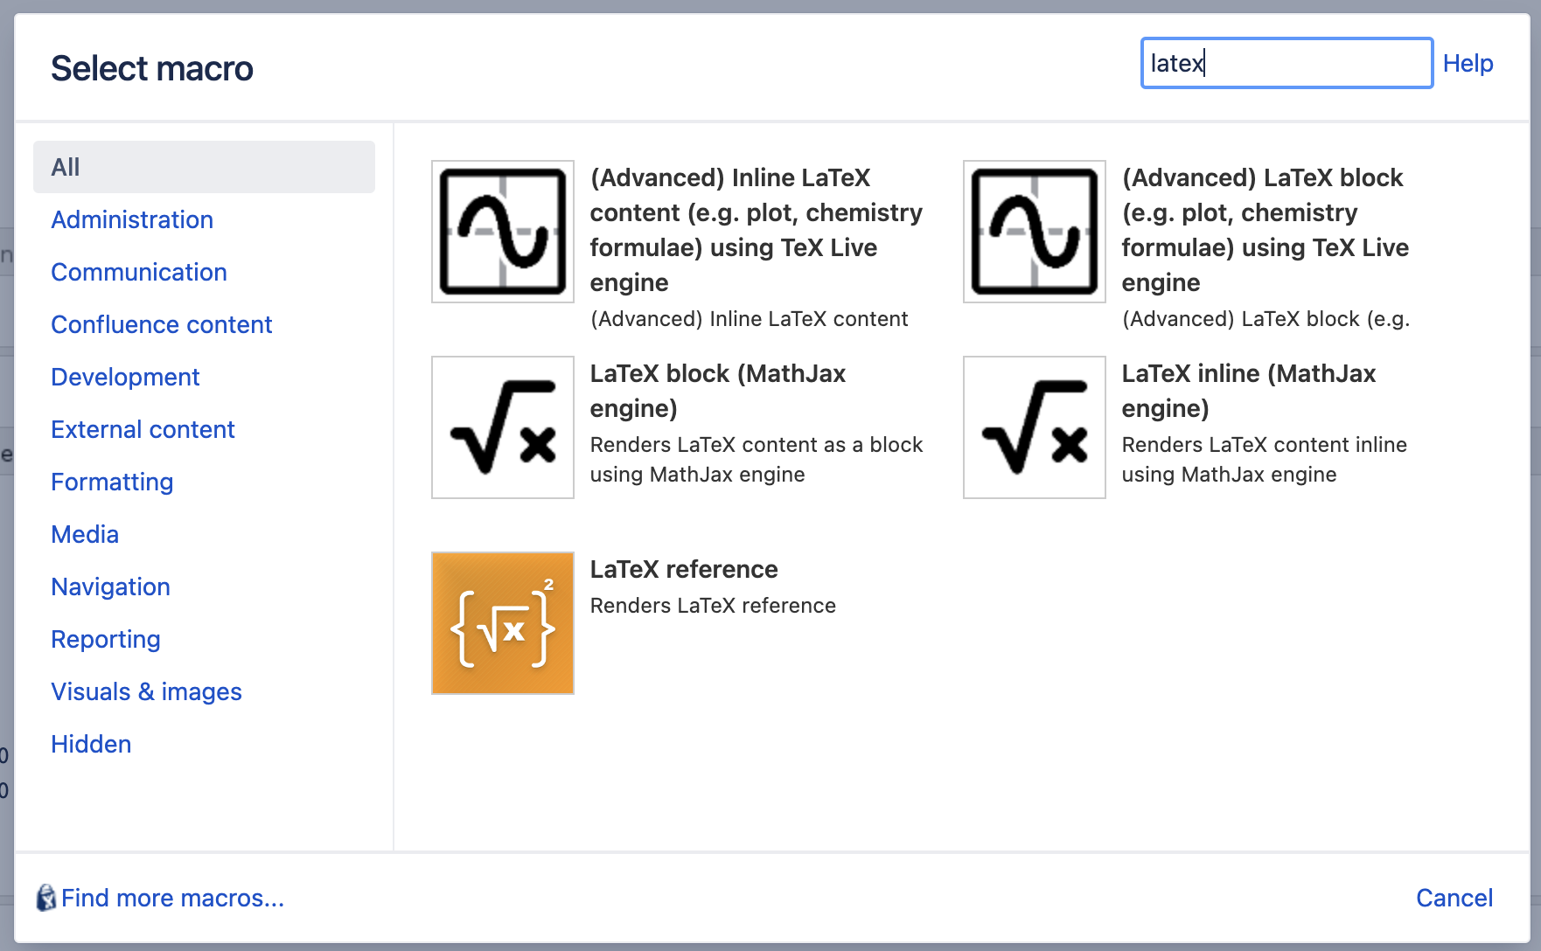
Task: Select LaTeX block (MathJax engine) title
Action: pos(718,391)
